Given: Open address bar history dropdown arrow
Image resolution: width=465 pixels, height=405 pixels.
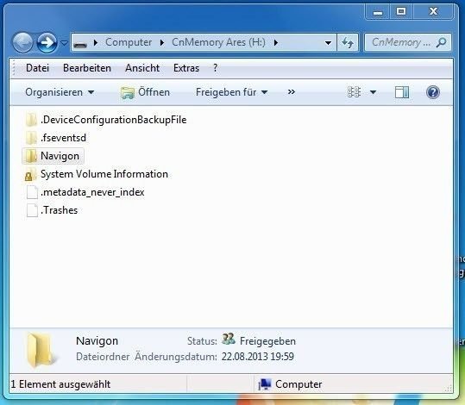Looking at the screenshot, I should pos(328,43).
